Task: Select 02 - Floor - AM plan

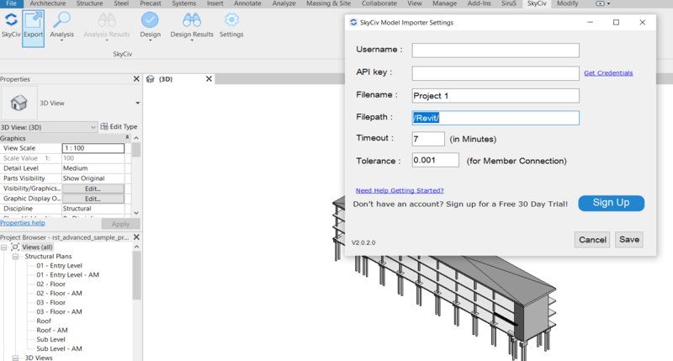Action: click(x=59, y=293)
